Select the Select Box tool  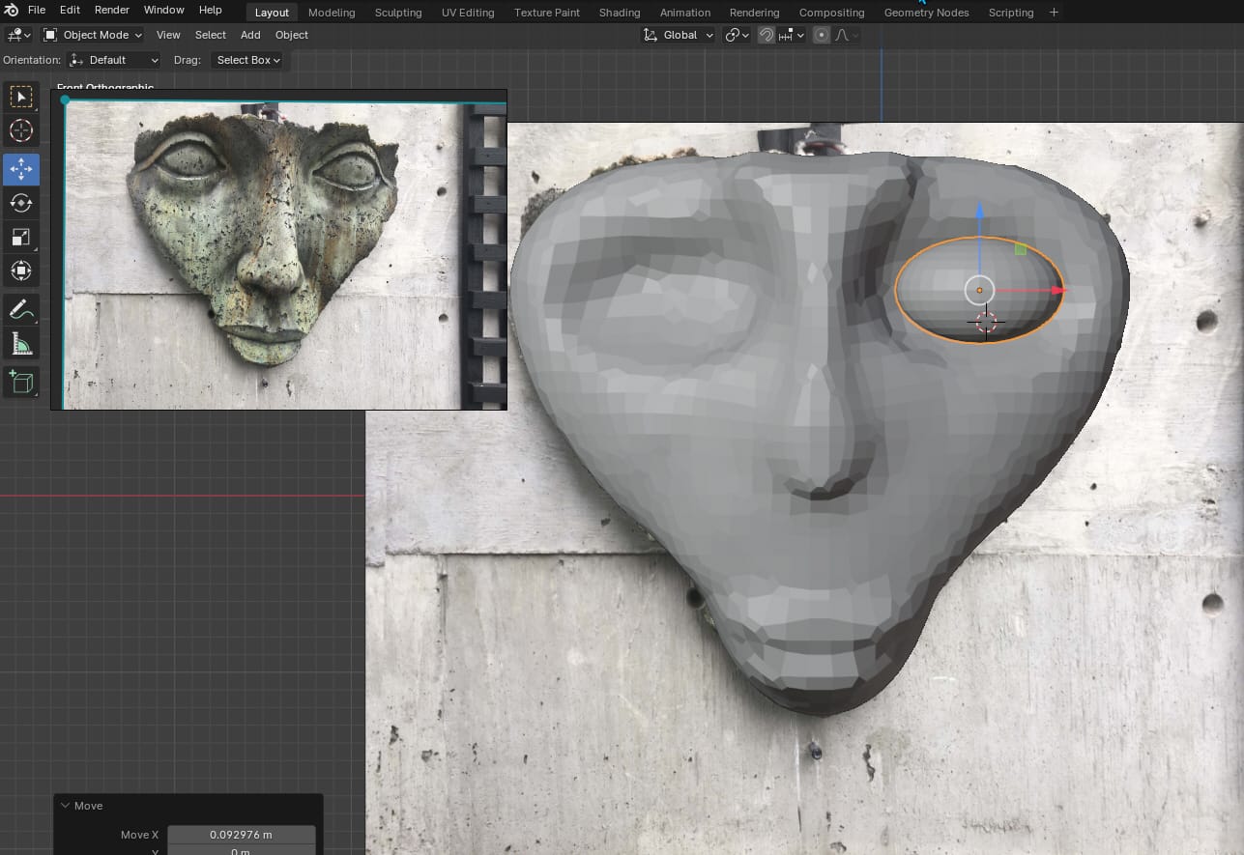coord(20,97)
